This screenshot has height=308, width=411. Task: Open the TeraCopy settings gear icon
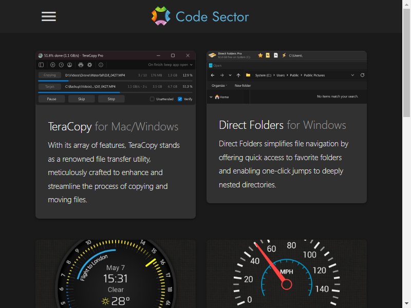point(89,65)
